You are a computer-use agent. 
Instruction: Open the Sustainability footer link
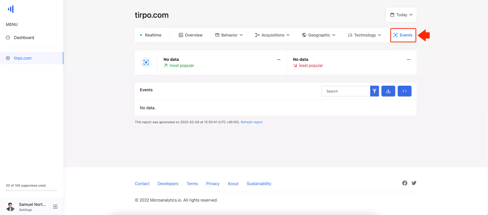259,184
